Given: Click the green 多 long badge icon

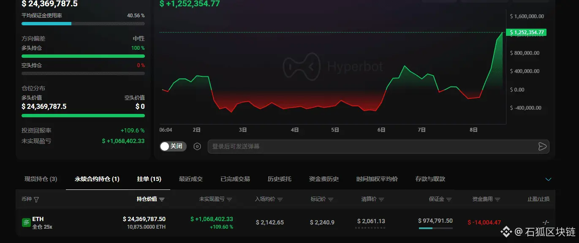Looking at the screenshot, I should click(x=26, y=222).
